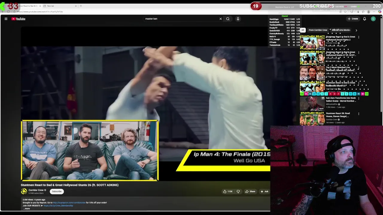Switch to the Stuntmen React browser tab

[x=24, y=6]
